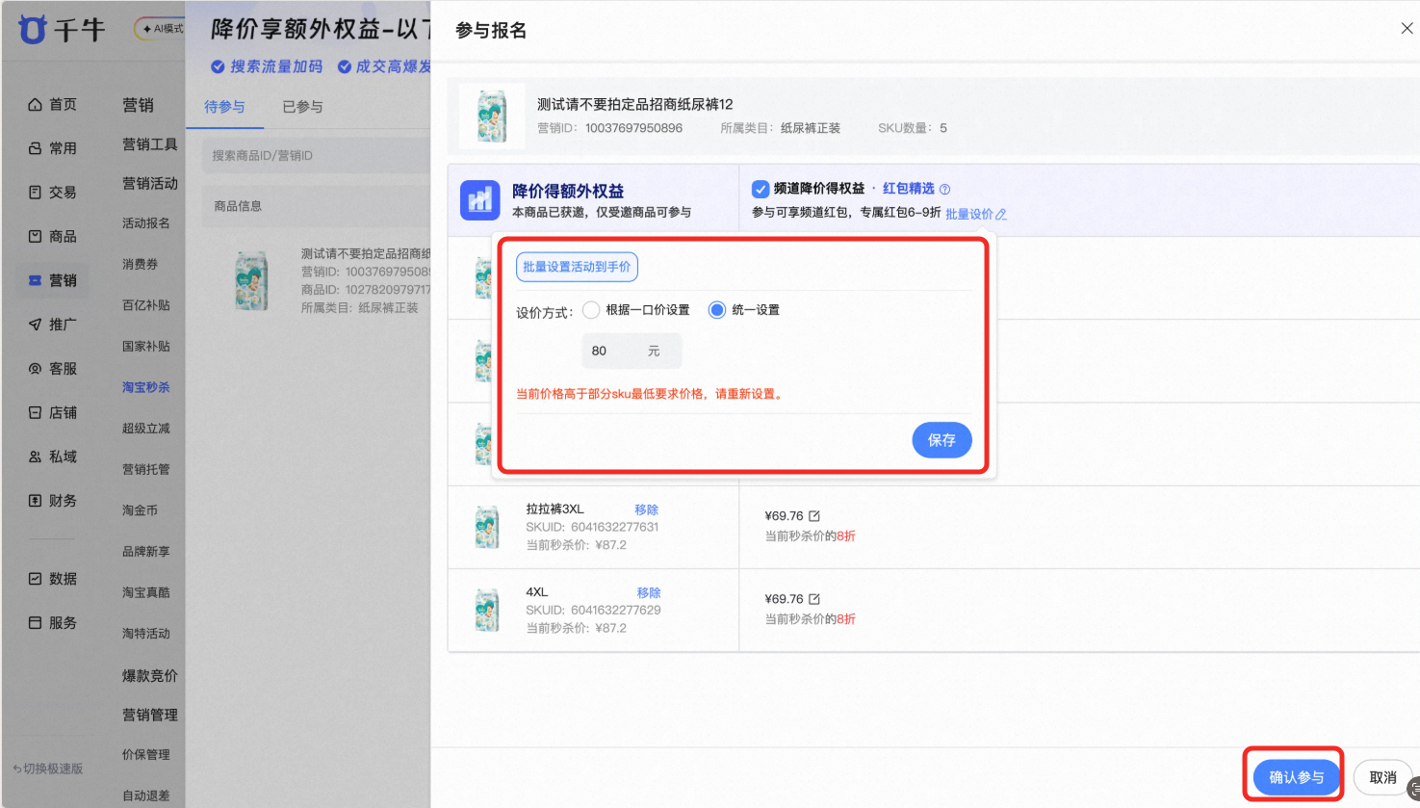Open 淘金币 submenu item
This screenshot has width=1420, height=808.
pos(140,510)
